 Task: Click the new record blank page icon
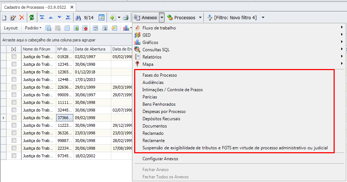click(4, 17)
